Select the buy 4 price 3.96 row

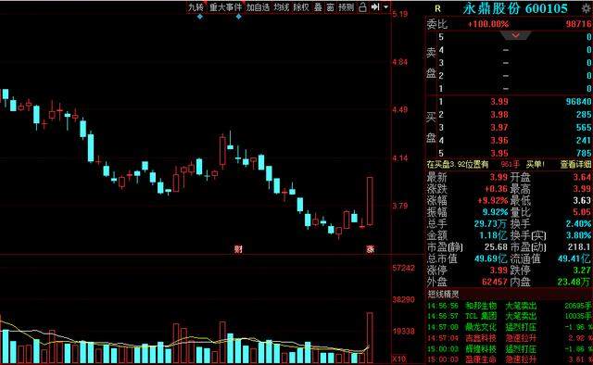tap(509, 140)
